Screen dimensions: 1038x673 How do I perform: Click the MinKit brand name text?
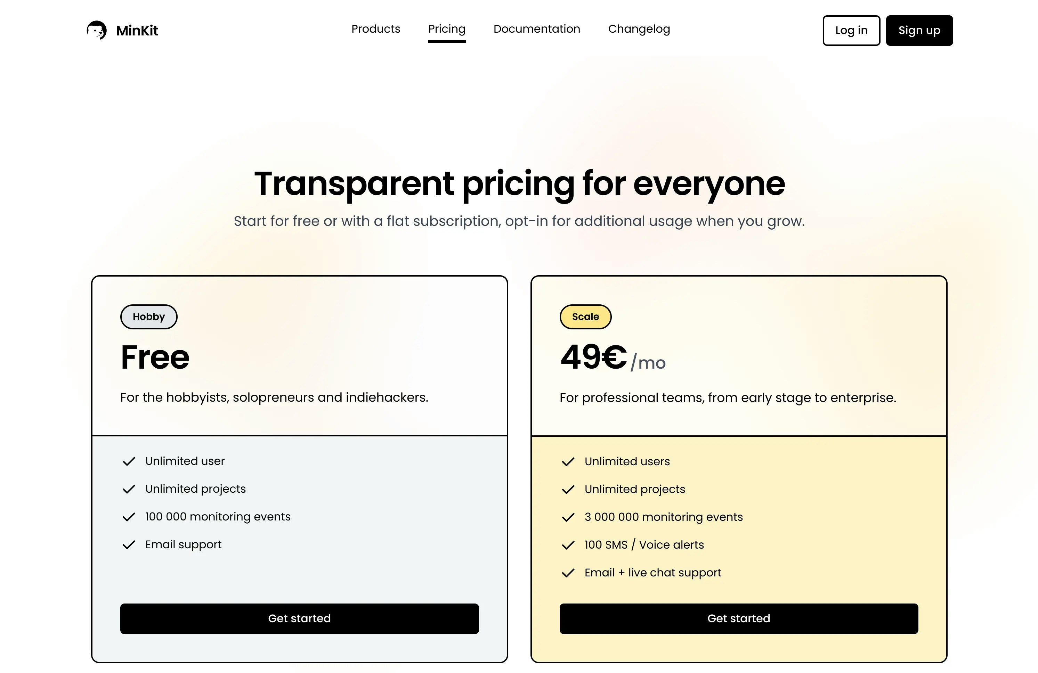point(137,31)
